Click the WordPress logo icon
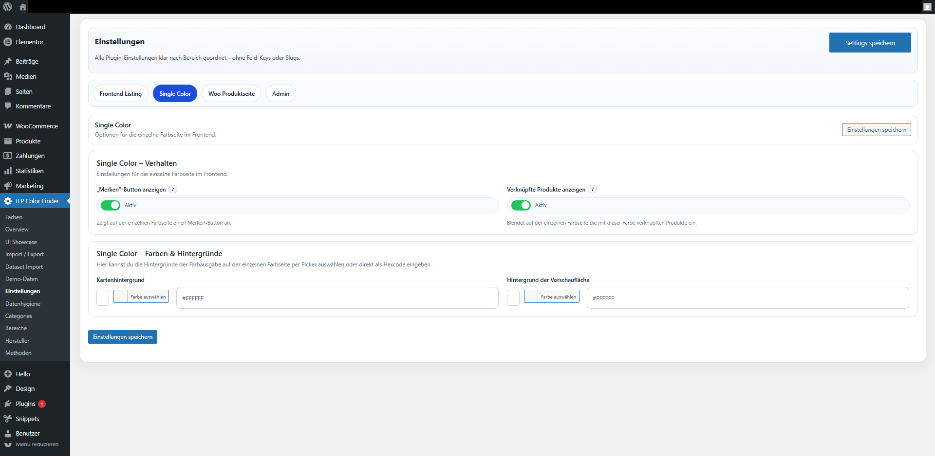Image resolution: width=935 pixels, height=457 pixels. (x=8, y=7)
